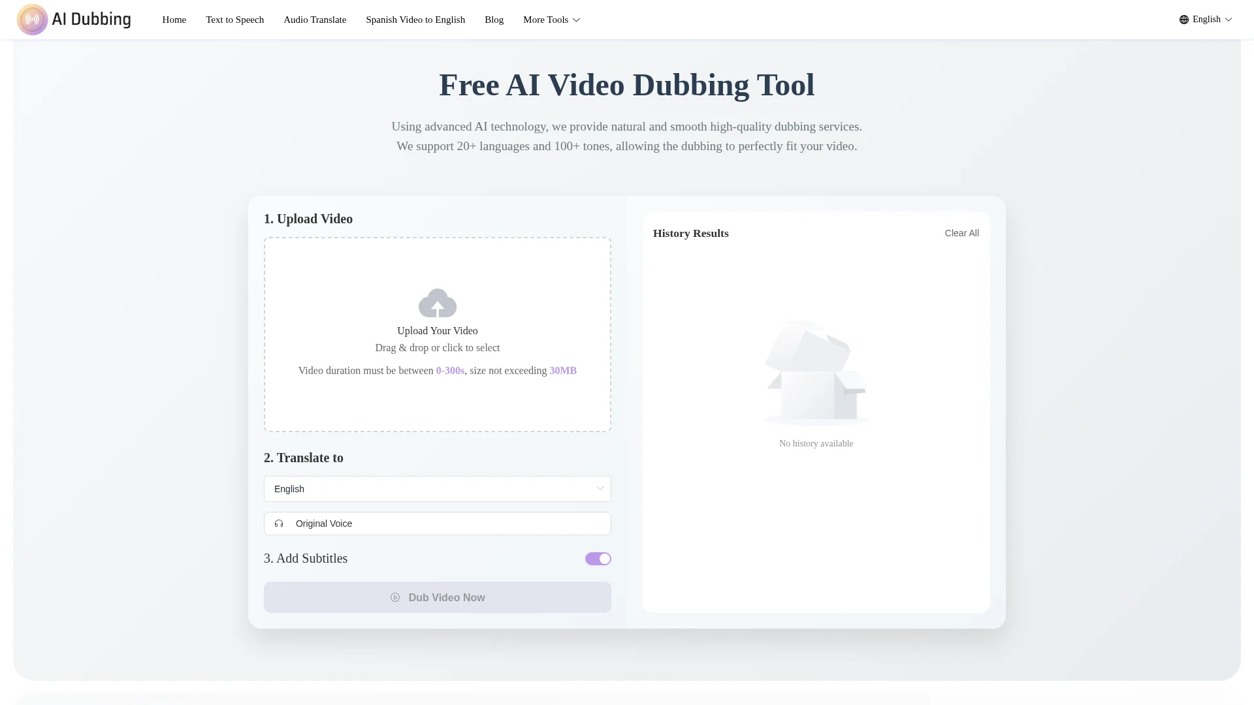This screenshot has width=1254, height=705.
Task: Open the Spanish Video to English link
Action: point(415,20)
